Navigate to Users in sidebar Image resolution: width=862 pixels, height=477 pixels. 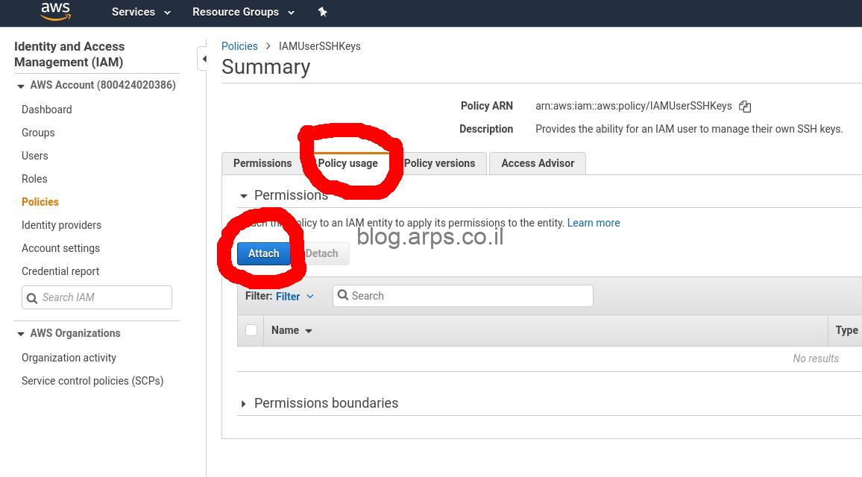[34, 156]
